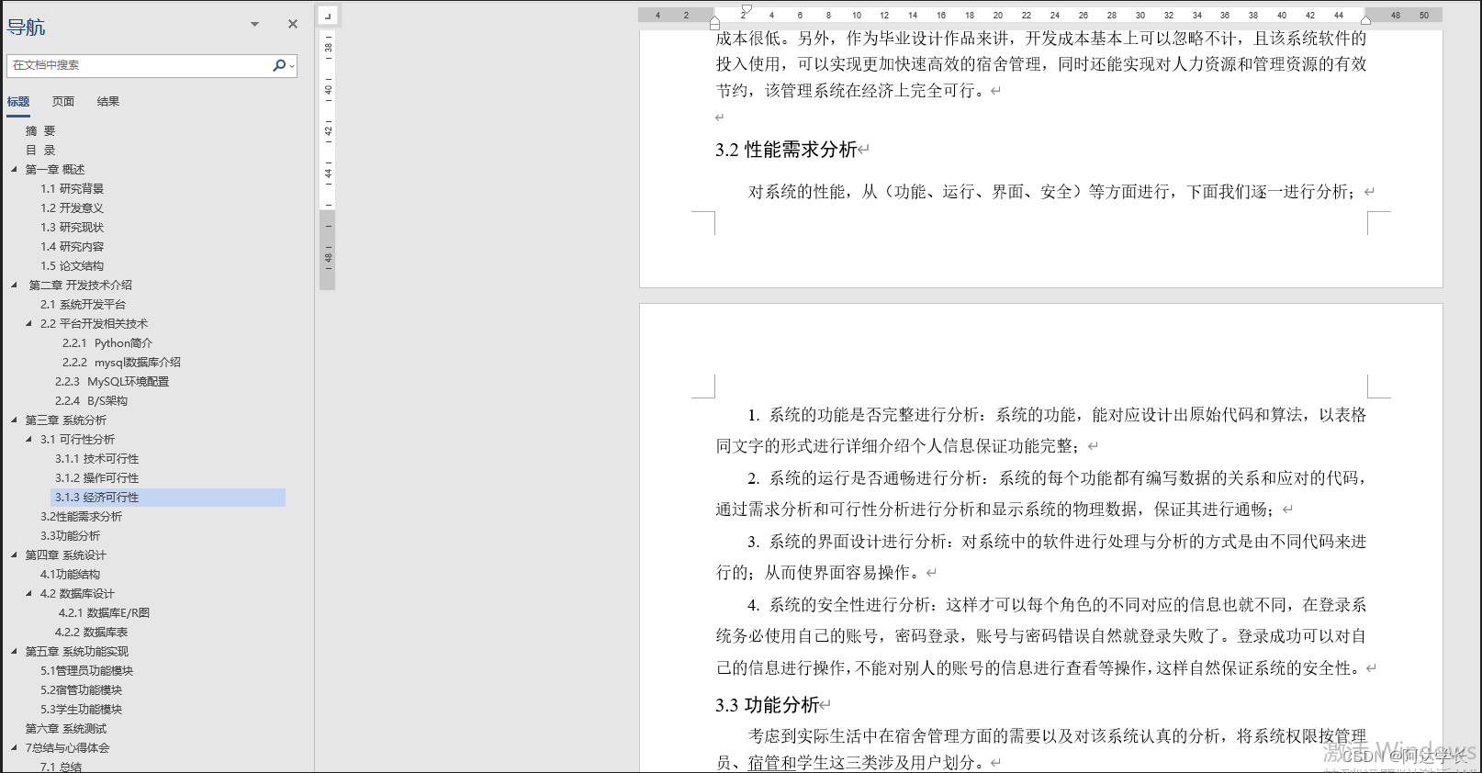Switch to the 结果 tab

point(108,102)
